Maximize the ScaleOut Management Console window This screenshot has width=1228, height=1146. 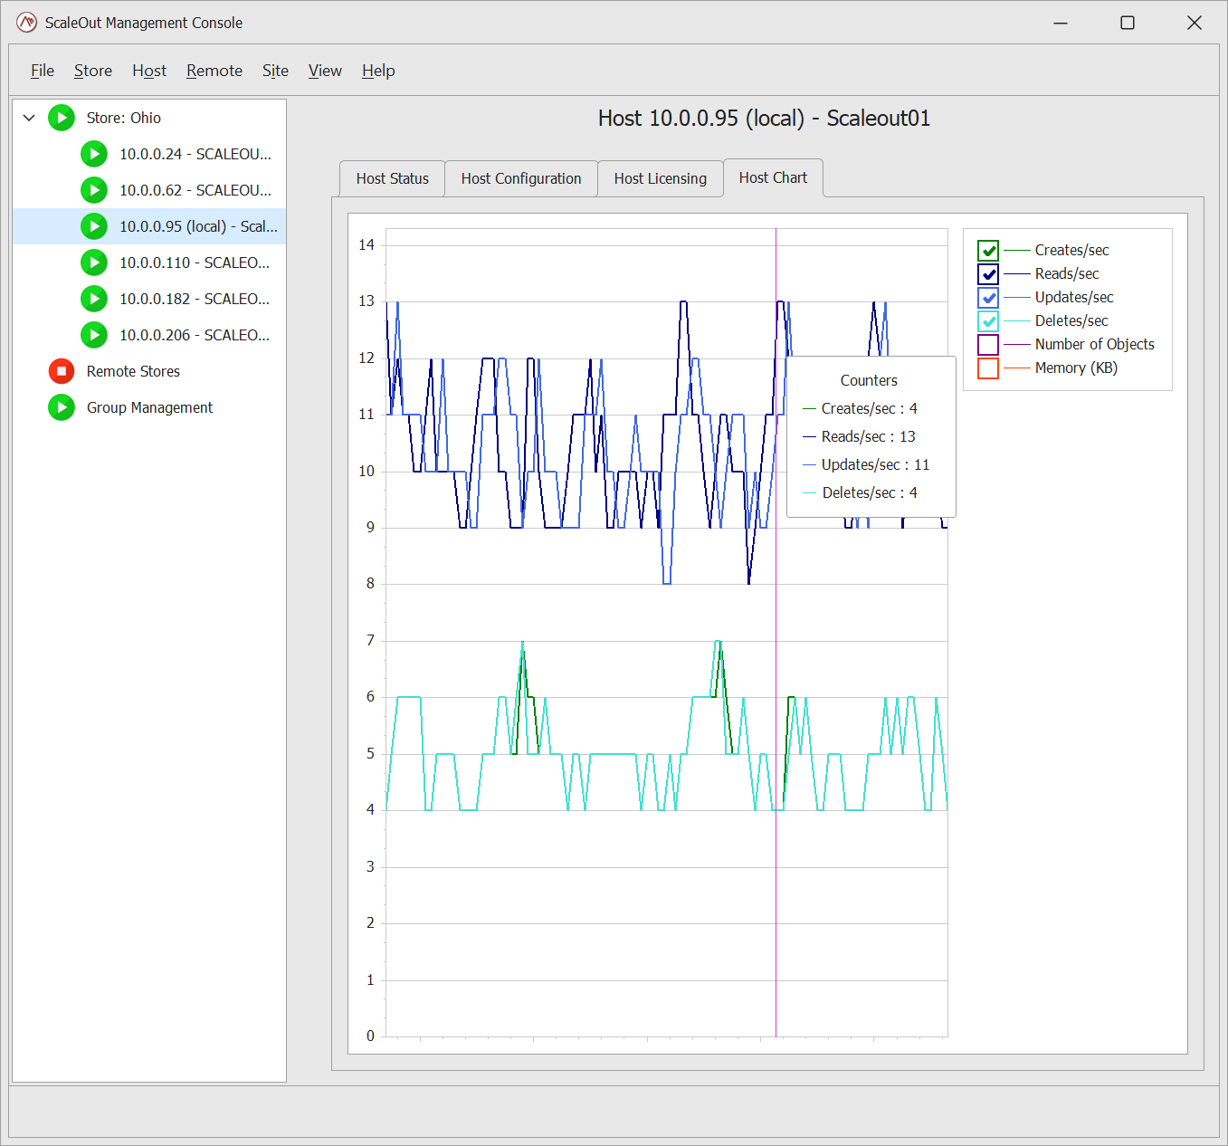tap(1128, 23)
